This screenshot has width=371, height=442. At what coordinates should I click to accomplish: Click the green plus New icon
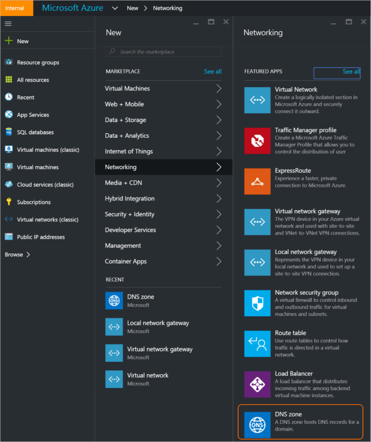(9, 40)
